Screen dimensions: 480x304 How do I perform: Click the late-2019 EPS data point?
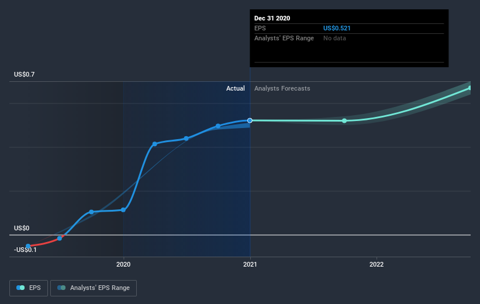91,212
